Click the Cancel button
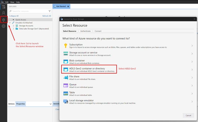The image size is (198, 122). 188,115
